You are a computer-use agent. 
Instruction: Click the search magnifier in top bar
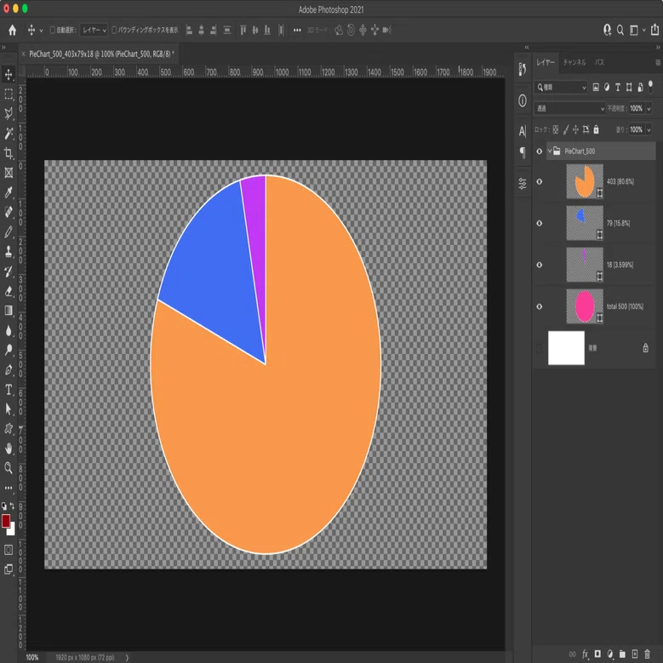click(620, 30)
